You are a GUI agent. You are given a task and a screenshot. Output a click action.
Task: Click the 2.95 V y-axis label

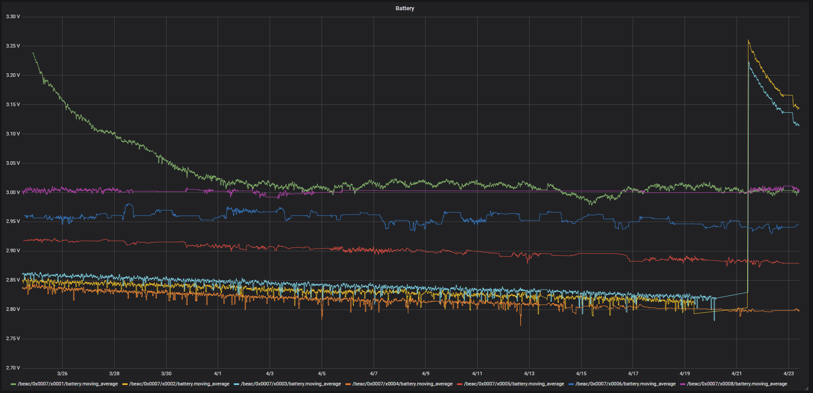[13, 221]
